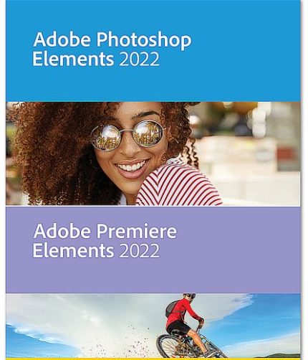Click the word Elements below Adobe Premiere
Viewport: 308px width, 360px height.
73,250
